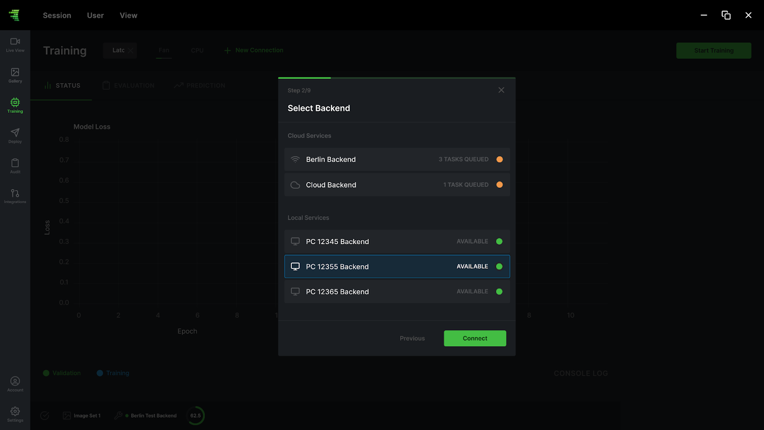Click the 62.5 circular progress indicator
764x430 pixels.
(x=196, y=416)
